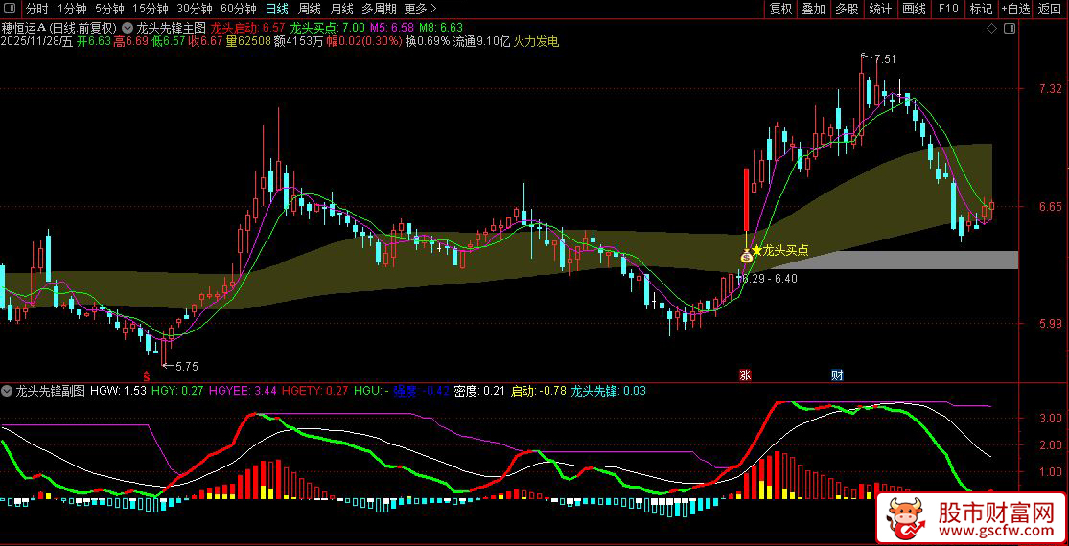Click the 龙头先锋: 0.03 indicator value

coord(608,391)
